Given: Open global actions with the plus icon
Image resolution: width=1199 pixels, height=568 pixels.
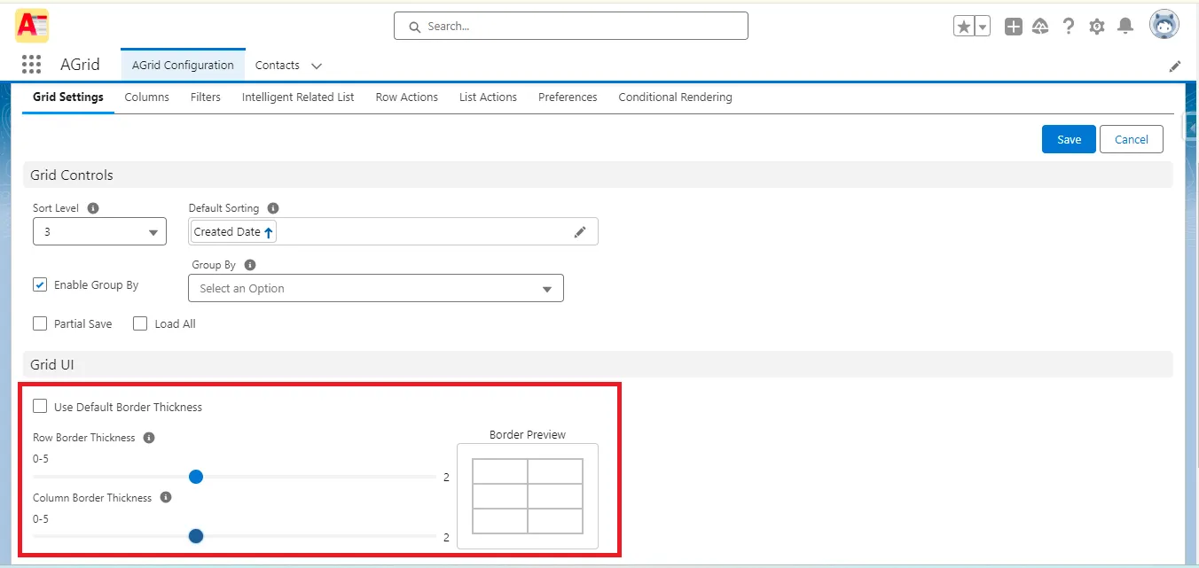Looking at the screenshot, I should (x=1013, y=26).
